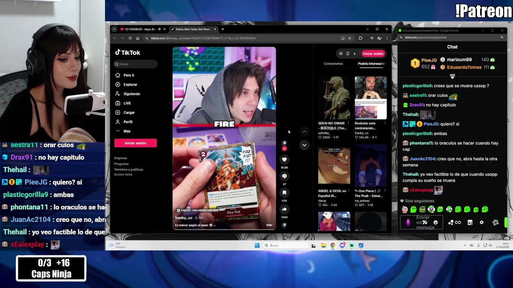Click the red Iniciar sesión sidebar button
Viewport: 513px width, 288px height.
135,143
